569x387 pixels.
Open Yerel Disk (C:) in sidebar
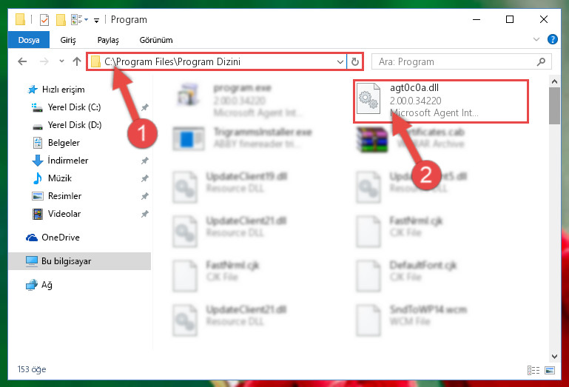coord(74,107)
